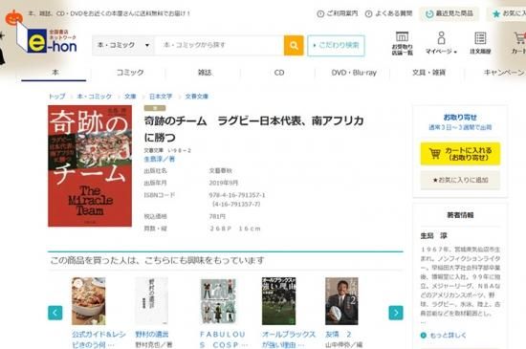Click the お気に入り star button in header
This screenshot has height=349, width=526.
(508, 13)
